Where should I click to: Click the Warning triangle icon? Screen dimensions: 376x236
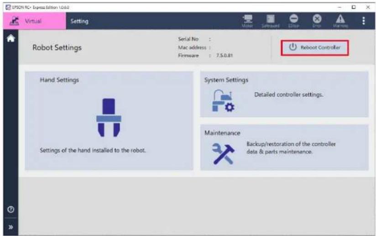point(340,21)
